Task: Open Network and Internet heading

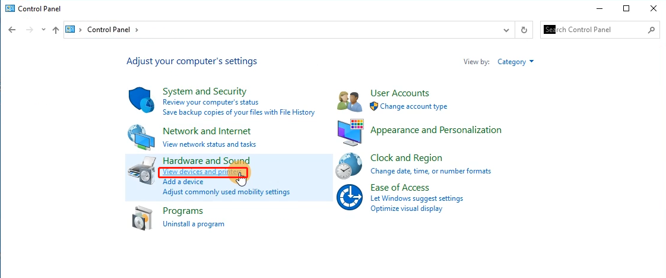Action: [x=207, y=131]
